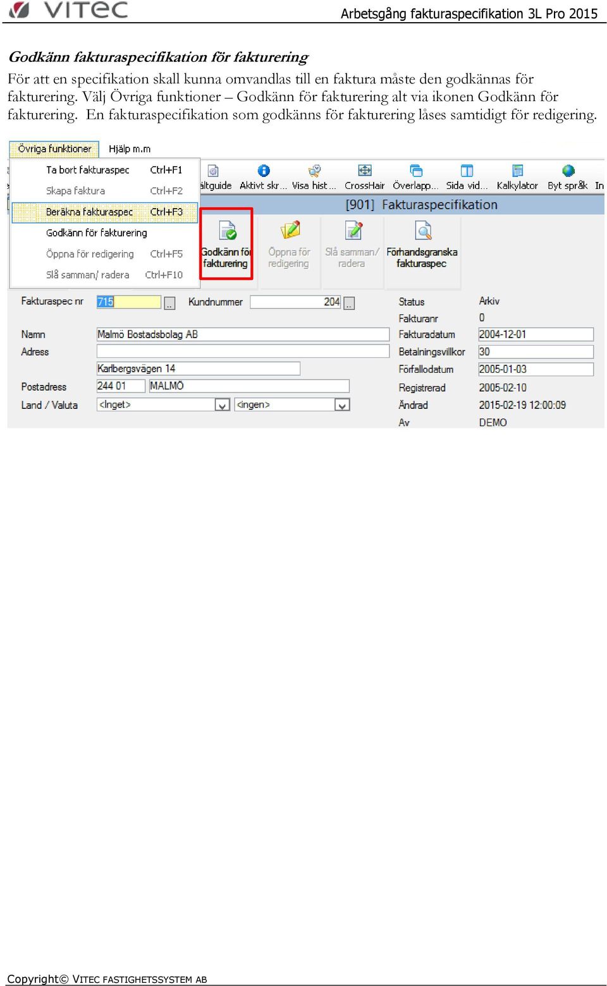Viewport: 607px width, 986px height.
Task: Click the city field MALMÖ
Action: (x=249, y=386)
